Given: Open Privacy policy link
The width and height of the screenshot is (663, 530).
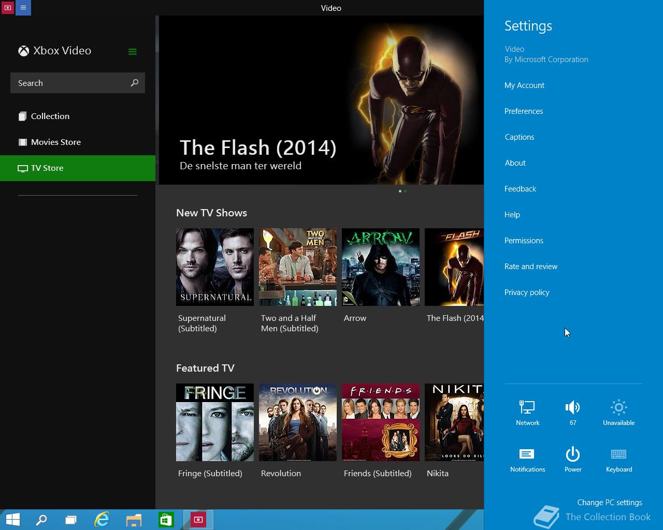Looking at the screenshot, I should coord(527,292).
